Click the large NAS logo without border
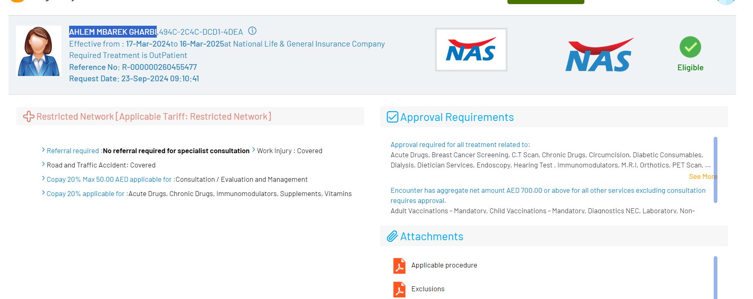753x299 pixels. (x=599, y=55)
